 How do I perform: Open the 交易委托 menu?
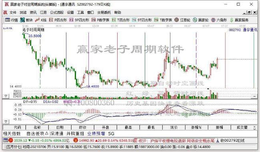tap(104, 12)
